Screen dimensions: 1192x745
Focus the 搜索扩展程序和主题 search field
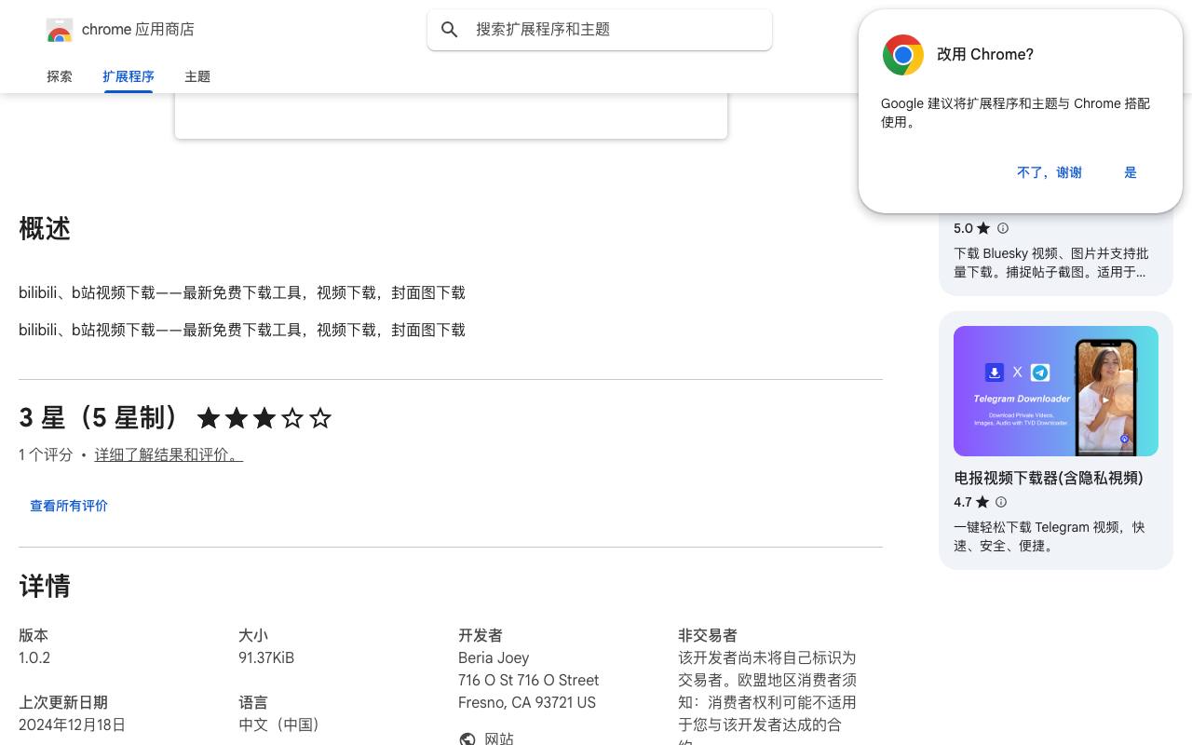click(600, 30)
